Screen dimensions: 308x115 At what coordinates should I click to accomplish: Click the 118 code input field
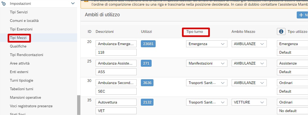pos(116,52)
